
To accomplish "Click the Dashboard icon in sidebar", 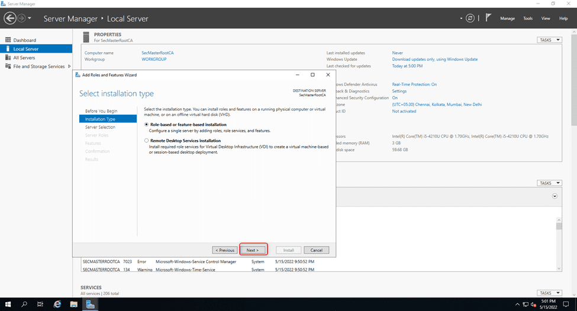I will coord(8,40).
